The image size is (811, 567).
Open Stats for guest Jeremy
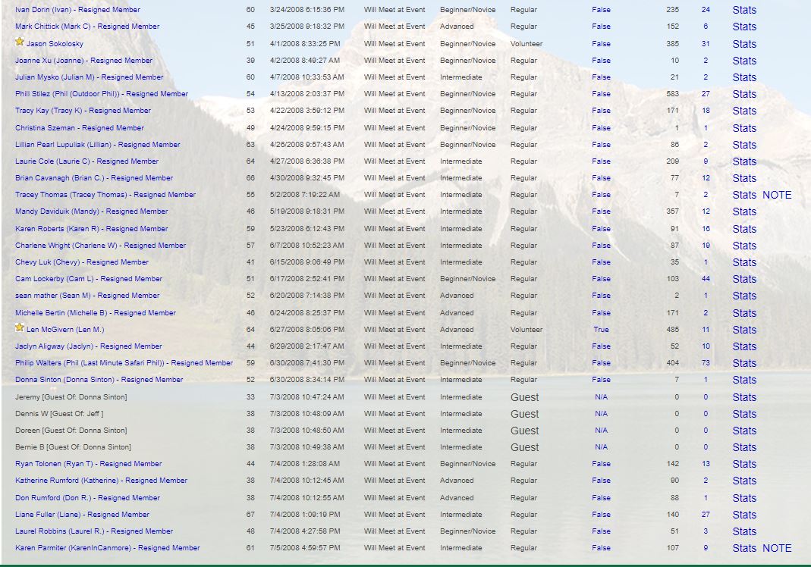click(743, 397)
